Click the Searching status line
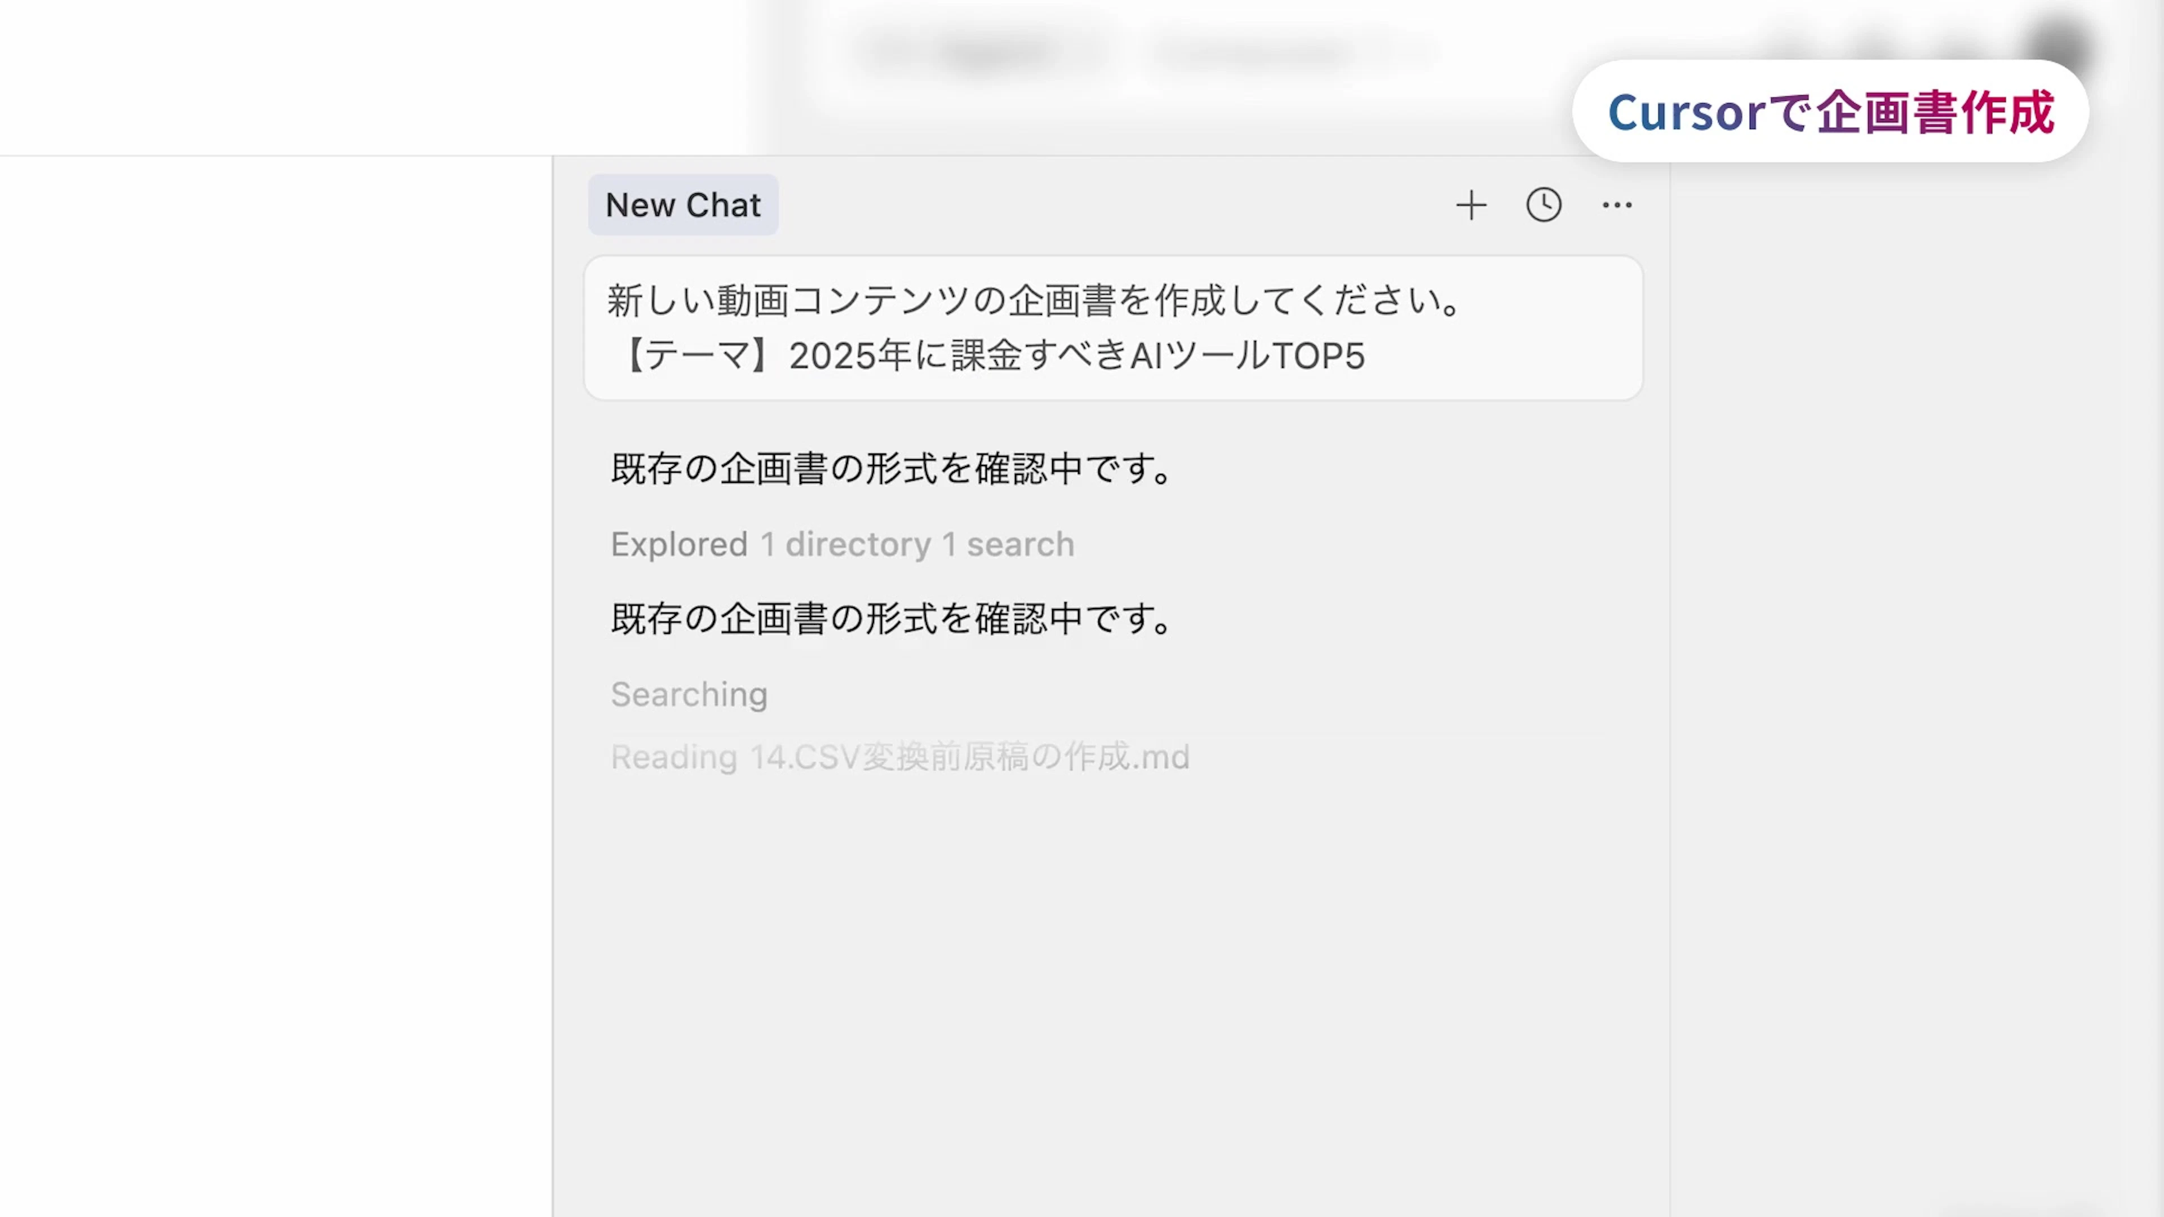This screenshot has height=1217, width=2164. click(x=689, y=695)
